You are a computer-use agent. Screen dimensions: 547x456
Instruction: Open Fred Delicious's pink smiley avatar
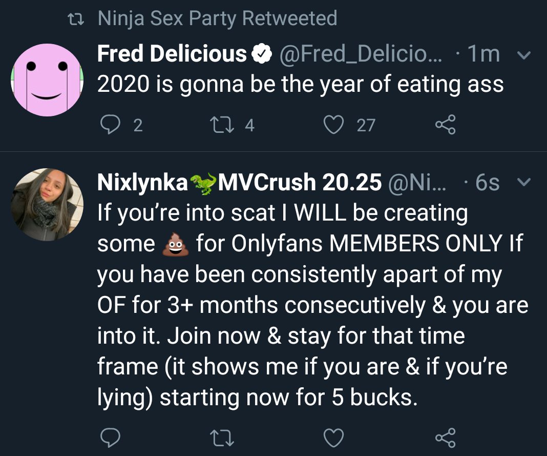[x=47, y=80]
